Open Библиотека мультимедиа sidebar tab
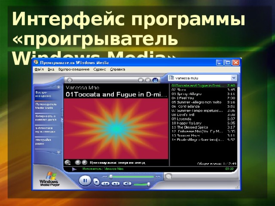The width and height of the screenshot is (275, 206). [x=46, y=130]
